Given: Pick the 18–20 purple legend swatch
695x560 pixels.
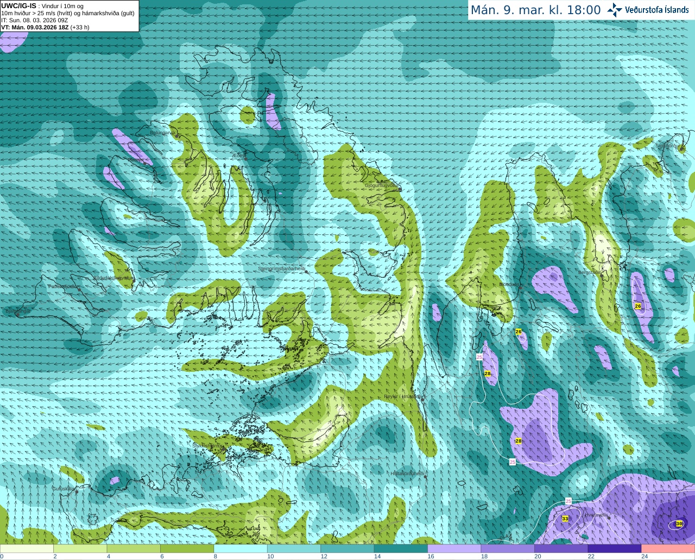Looking at the screenshot, I should 508,549.
